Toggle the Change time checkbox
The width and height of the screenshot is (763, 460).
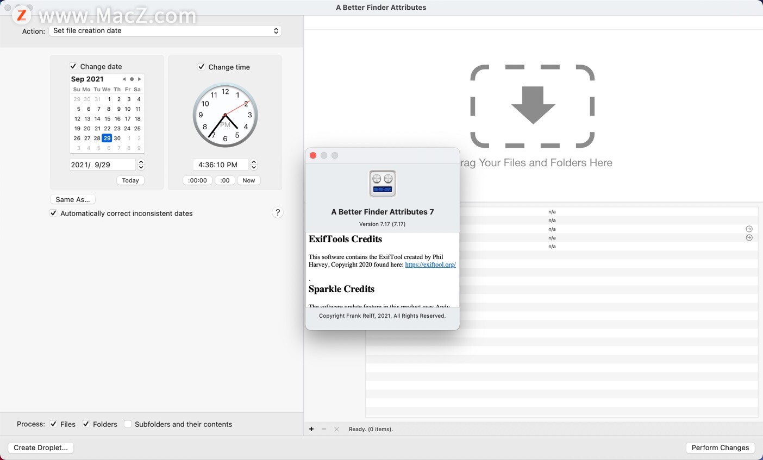pos(202,67)
